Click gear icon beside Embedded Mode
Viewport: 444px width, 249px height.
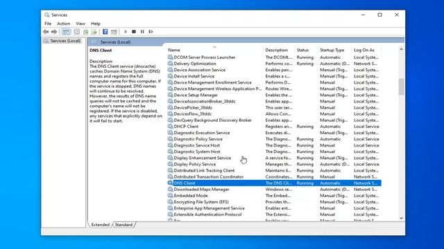(170, 195)
